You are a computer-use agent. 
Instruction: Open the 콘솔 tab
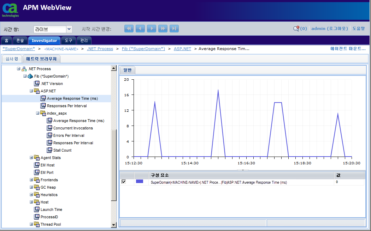[x=20, y=41]
